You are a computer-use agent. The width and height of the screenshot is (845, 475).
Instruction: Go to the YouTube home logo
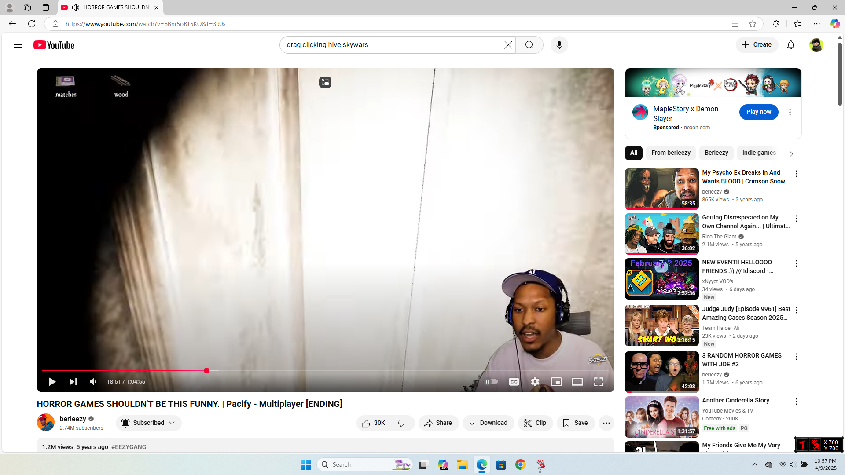point(54,45)
